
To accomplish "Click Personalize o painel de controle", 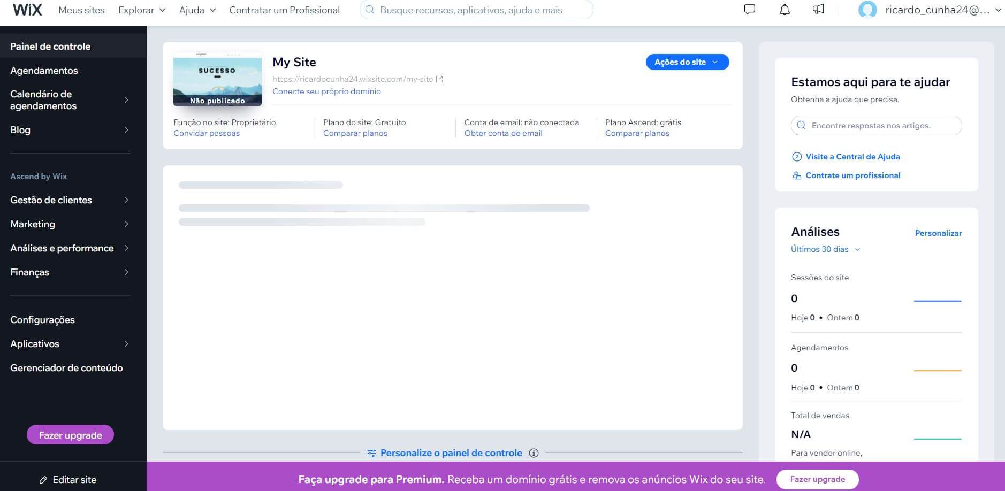I will [x=451, y=453].
